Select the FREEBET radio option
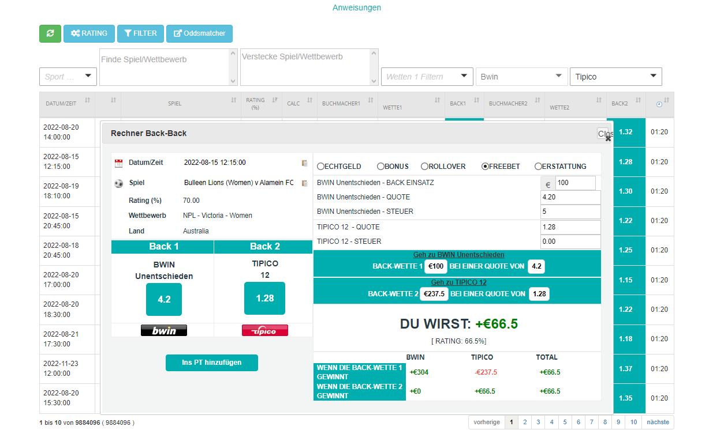 point(486,167)
